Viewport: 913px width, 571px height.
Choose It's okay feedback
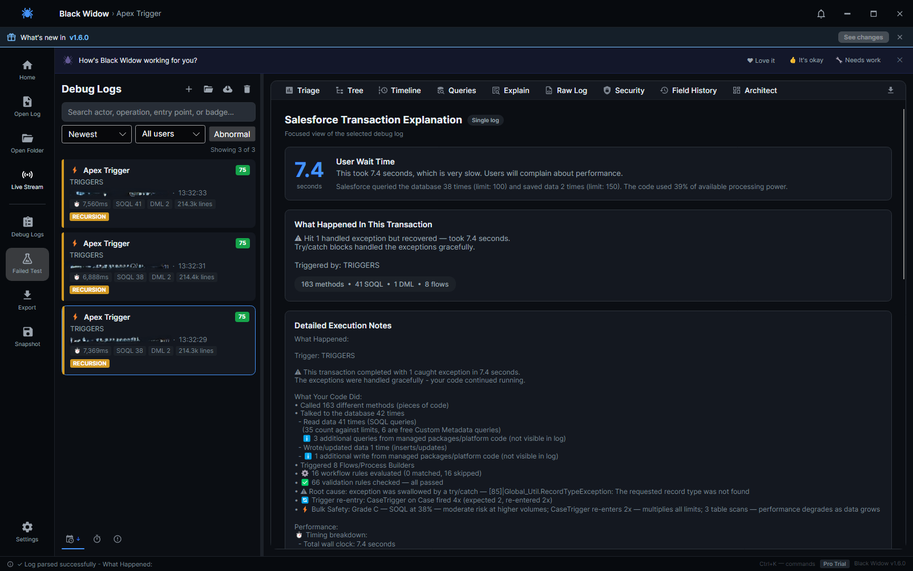(806, 60)
